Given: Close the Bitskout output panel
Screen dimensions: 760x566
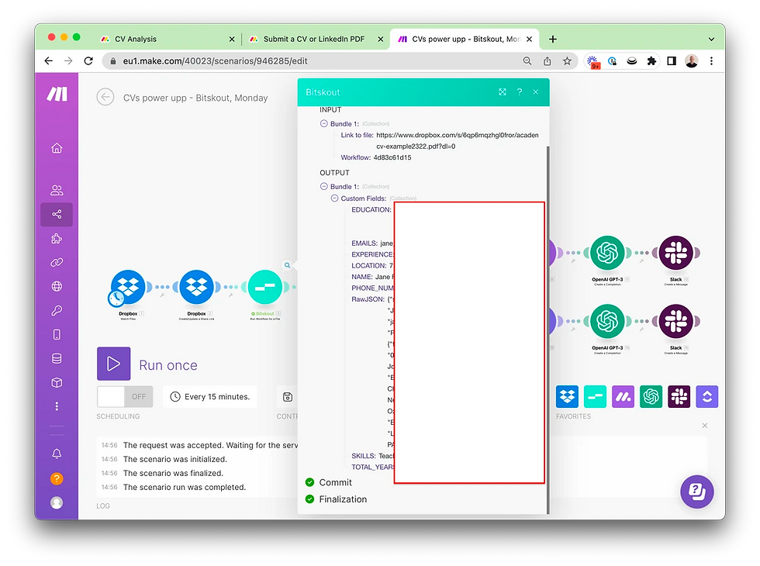Looking at the screenshot, I should click(536, 92).
